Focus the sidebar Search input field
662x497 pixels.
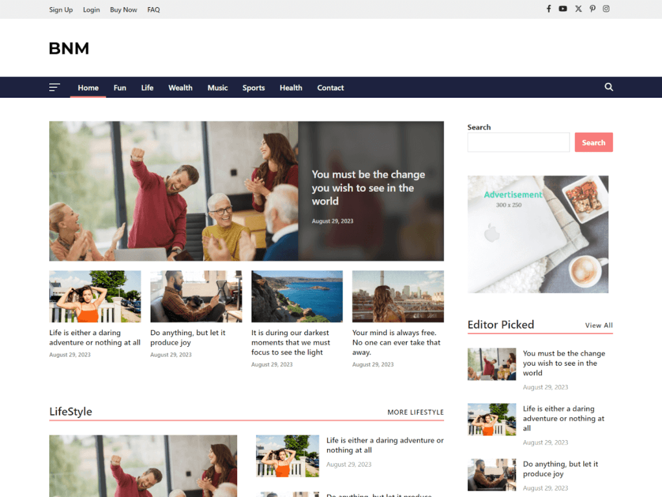(518, 142)
